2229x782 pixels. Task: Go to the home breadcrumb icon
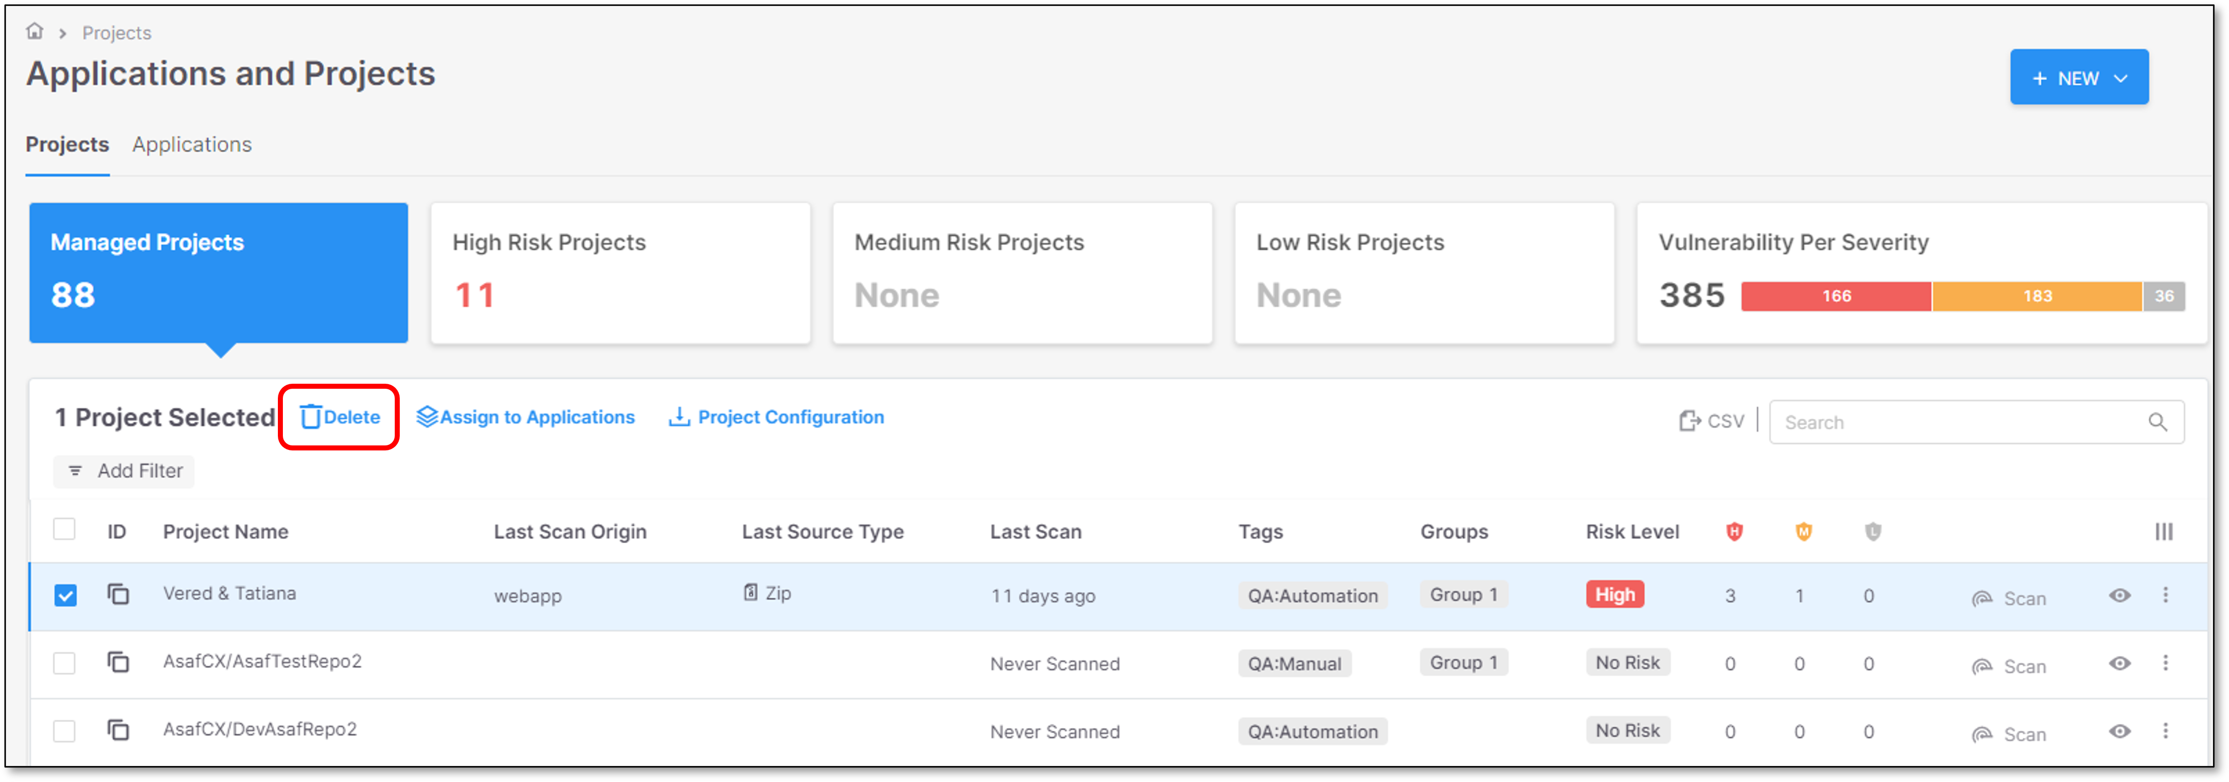click(35, 31)
